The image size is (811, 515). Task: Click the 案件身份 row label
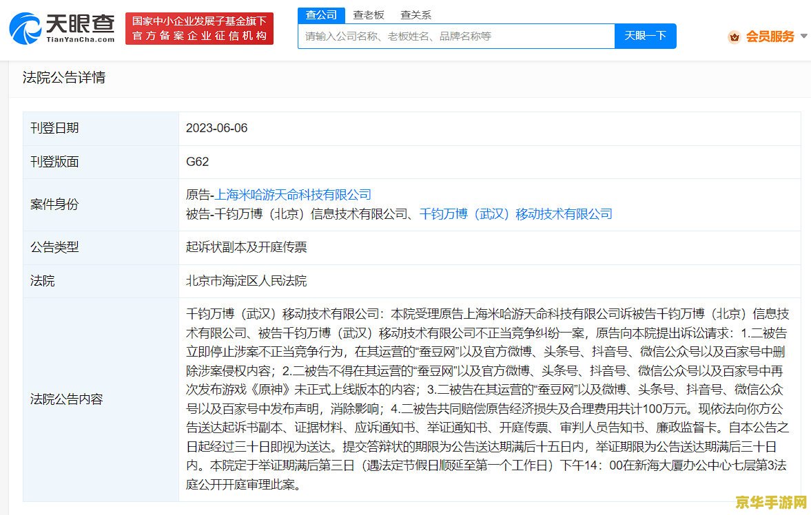[x=54, y=204]
